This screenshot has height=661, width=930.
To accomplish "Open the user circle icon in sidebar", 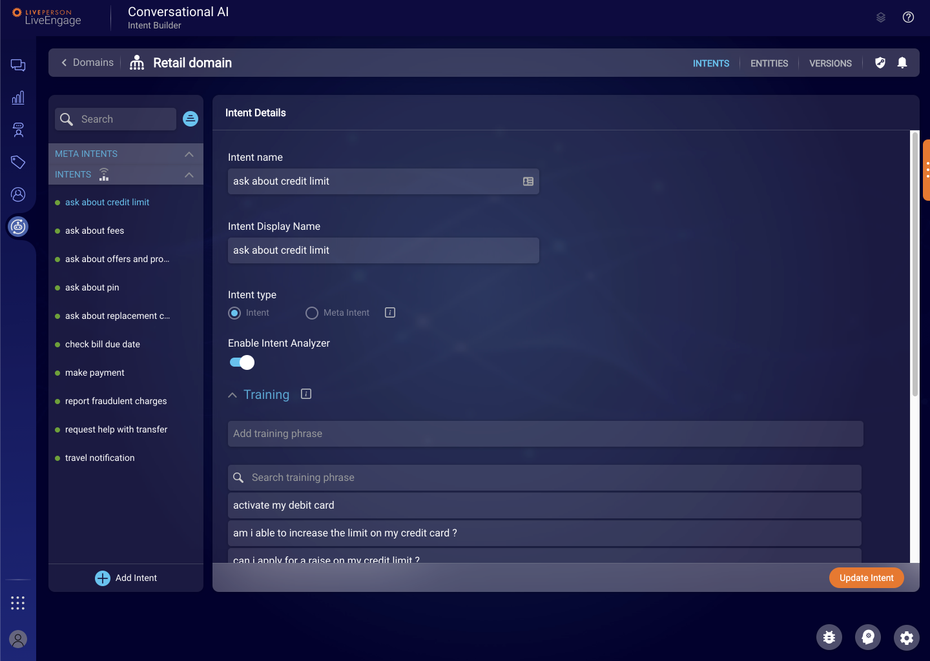I will (x=18, y=194).
